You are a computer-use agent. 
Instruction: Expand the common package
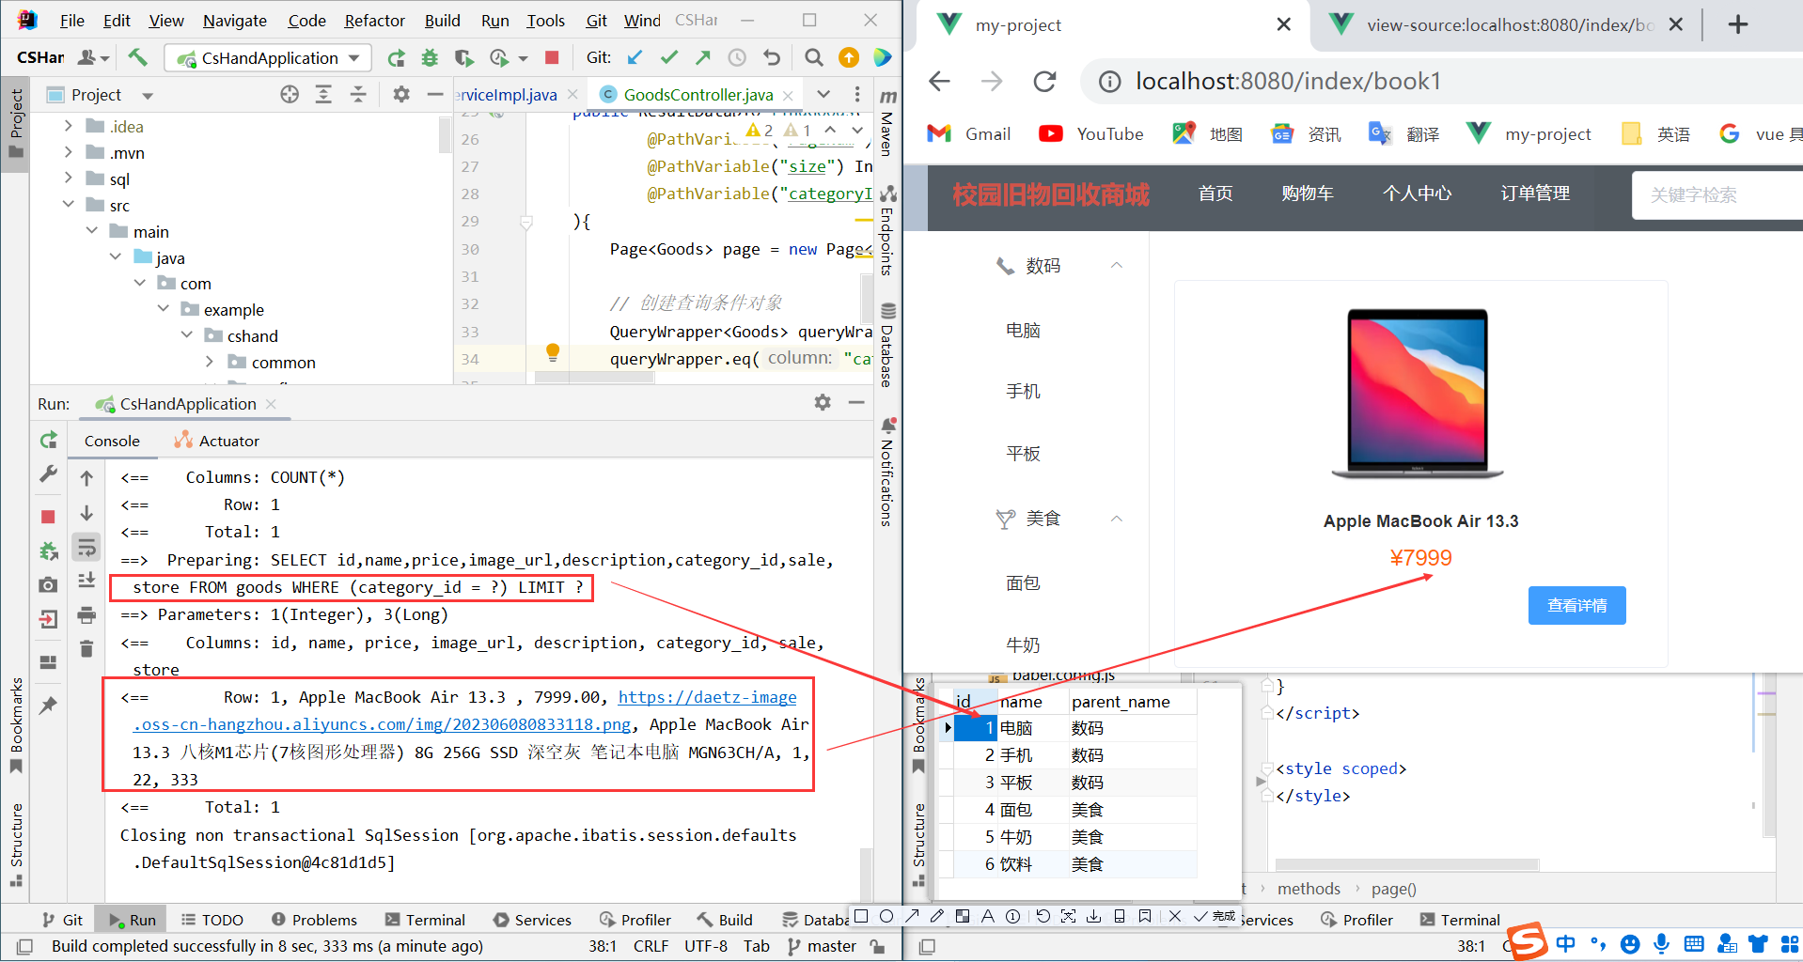coord(209,362)
